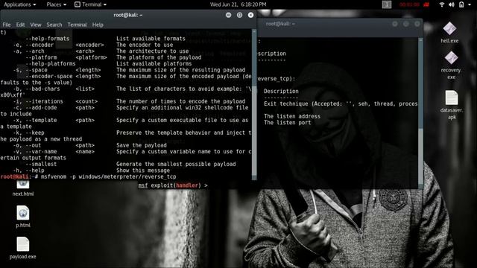Open the View menu in terminal
This screenshot has height=268, width=477.
click(36, 25)
